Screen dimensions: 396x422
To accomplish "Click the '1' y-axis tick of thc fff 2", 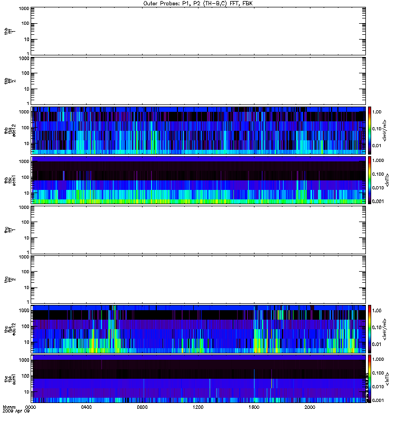I will 28,302.
